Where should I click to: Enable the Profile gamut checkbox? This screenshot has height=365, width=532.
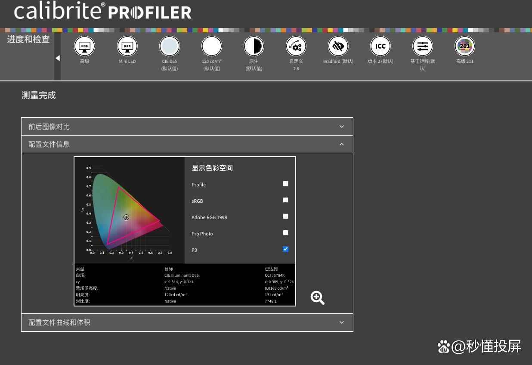[285, 184]
